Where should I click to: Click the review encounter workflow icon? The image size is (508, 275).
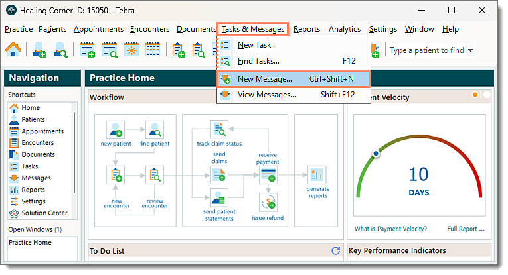[x=155, y=175]
